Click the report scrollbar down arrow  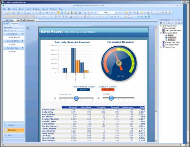[156, 141]
